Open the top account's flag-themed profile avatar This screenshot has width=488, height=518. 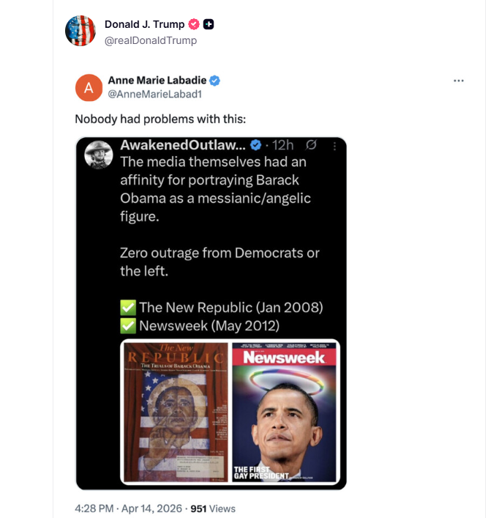pos(80,31)
